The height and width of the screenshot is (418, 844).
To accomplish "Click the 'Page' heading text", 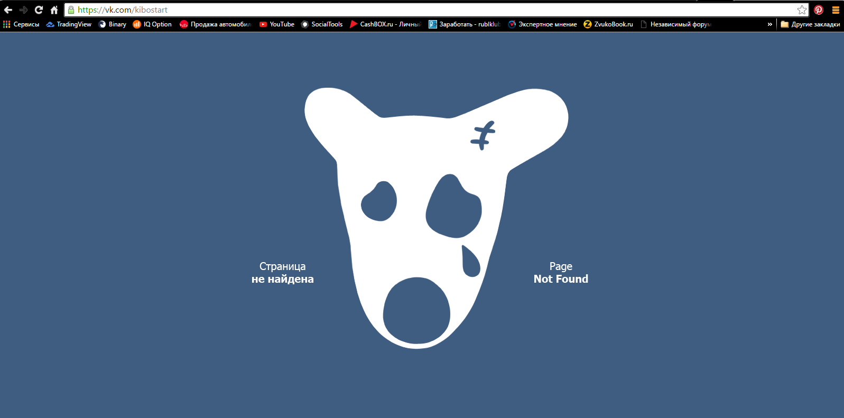I will (x=561, y=266).
